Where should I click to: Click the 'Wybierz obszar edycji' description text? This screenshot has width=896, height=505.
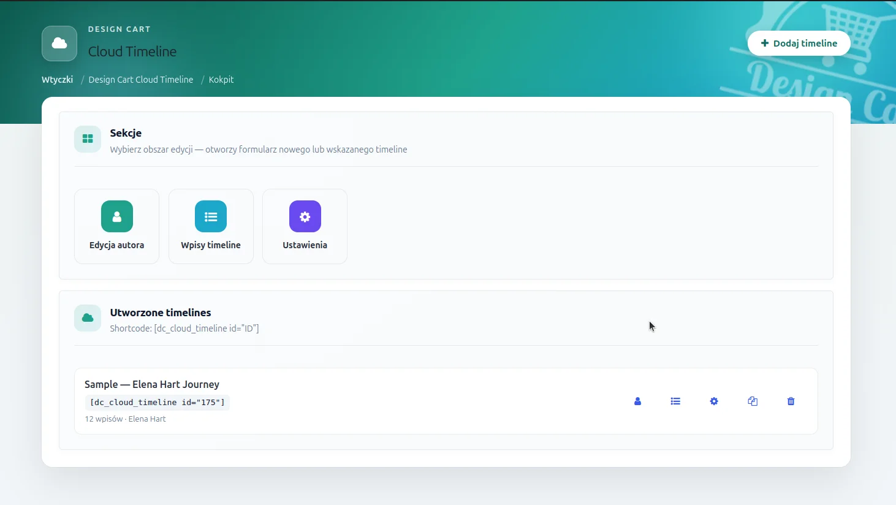259,150
